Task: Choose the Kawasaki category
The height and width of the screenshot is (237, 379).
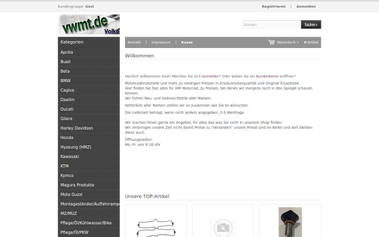Action: click(88, 157)
